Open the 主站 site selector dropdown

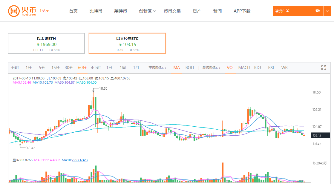coord(44,11)
